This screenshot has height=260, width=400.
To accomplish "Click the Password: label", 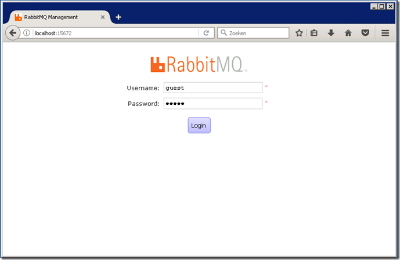I will 143,104.
